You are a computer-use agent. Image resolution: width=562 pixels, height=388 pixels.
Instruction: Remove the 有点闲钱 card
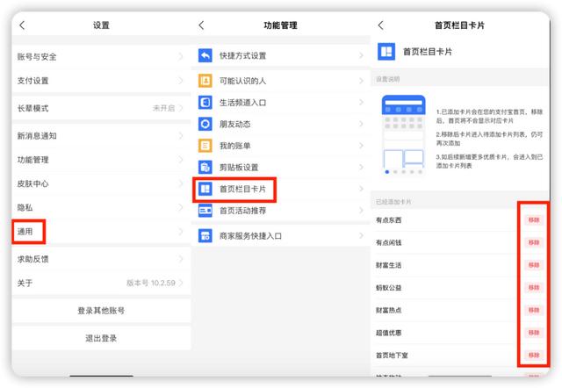pyautogui.click(x=534, y=242)
